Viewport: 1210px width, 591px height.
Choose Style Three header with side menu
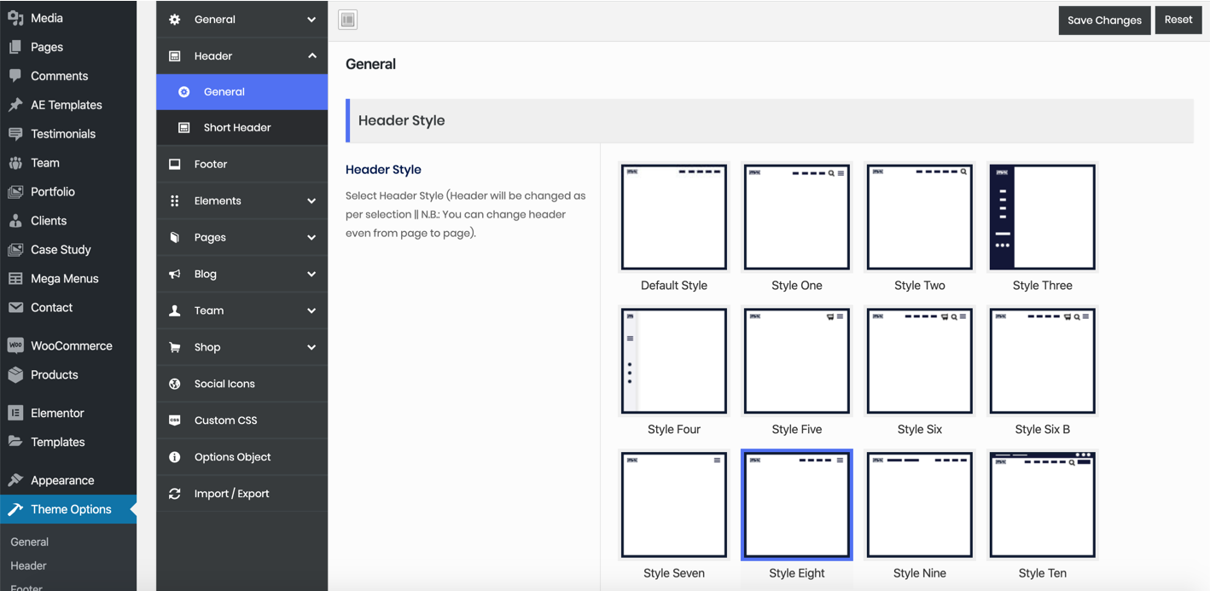coord(1042,217)
